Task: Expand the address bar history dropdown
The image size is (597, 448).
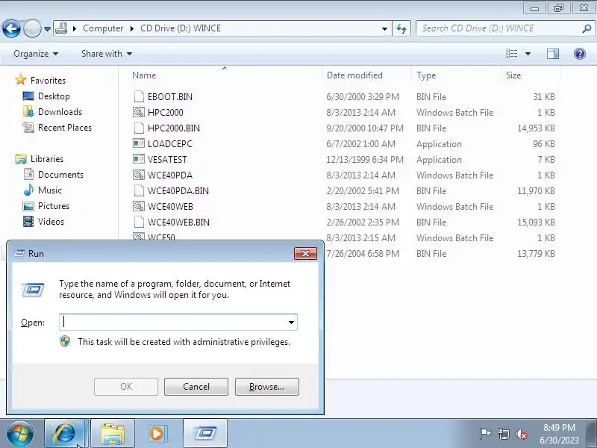Action: [x=384, y=28]
